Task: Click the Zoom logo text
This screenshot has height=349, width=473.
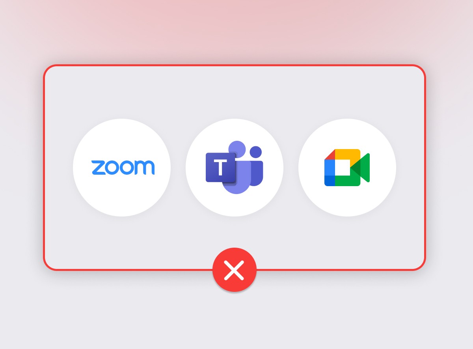Action: 123,168
